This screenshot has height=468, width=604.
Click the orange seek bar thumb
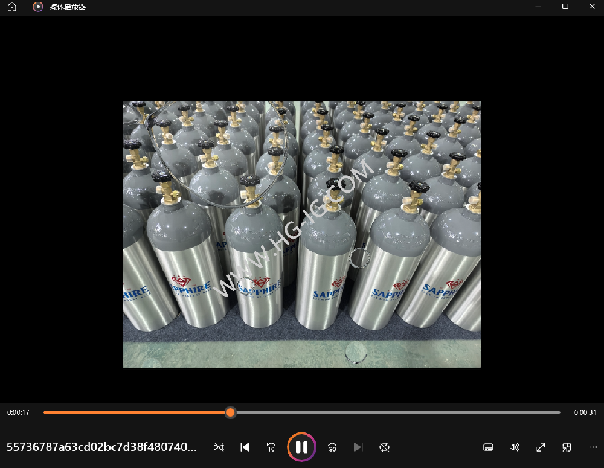tap(230, 412)
